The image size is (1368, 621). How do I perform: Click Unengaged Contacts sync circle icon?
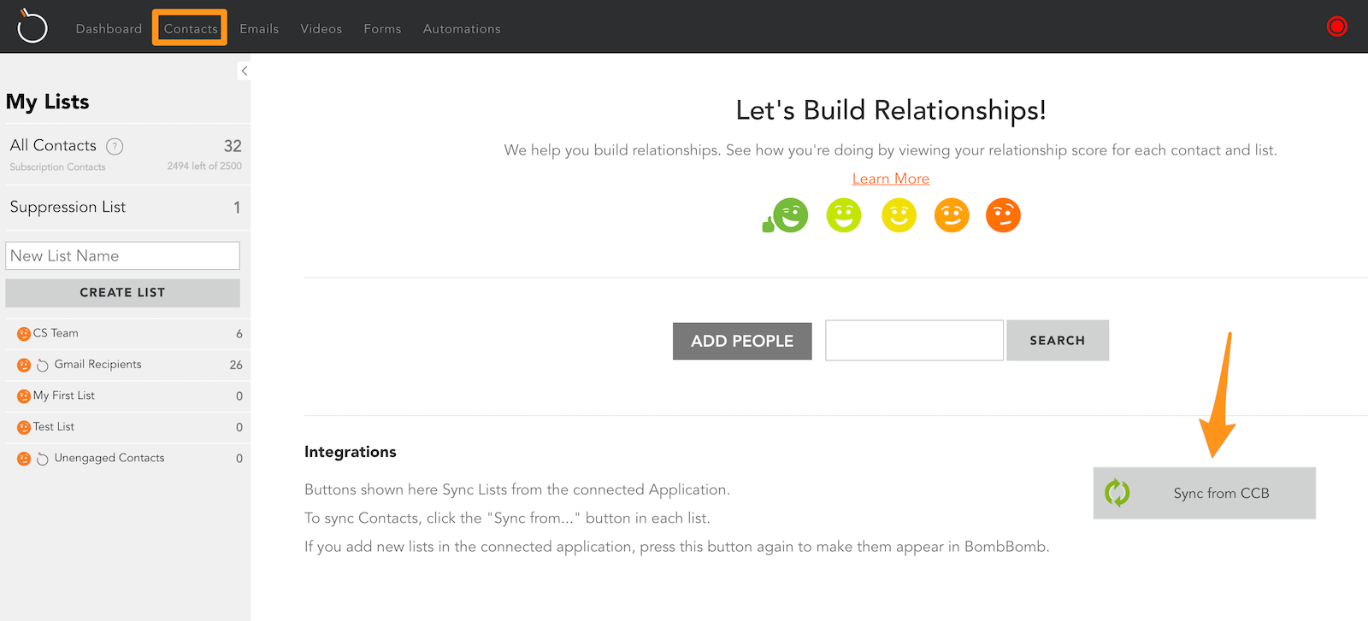click(43, 459)
